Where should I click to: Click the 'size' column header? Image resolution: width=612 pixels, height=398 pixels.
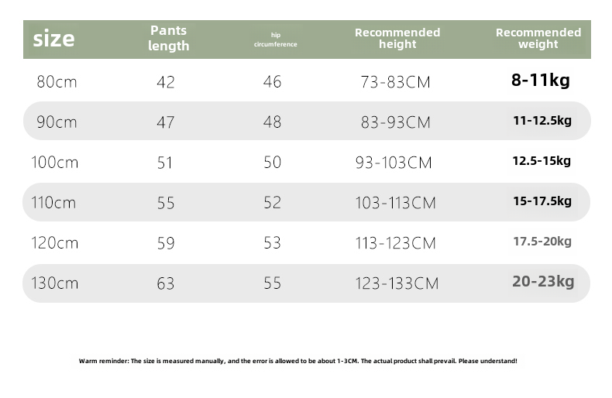[53, 39]
